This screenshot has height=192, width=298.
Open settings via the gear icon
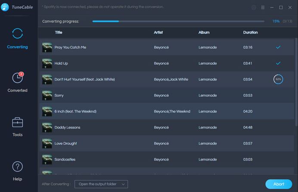254,7
